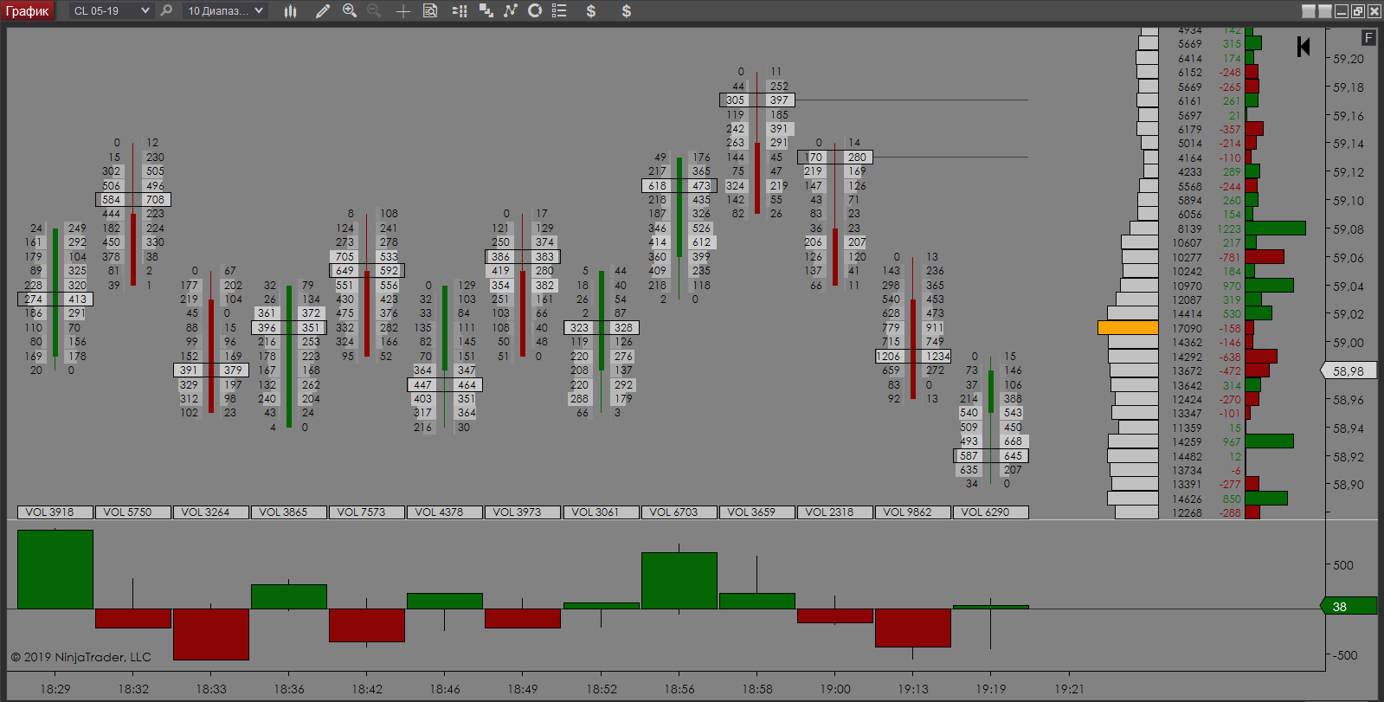Open the Strategies circular arrow icon
The width and height of the screenshot is (1384, 702).
click(x=535, y=11)
